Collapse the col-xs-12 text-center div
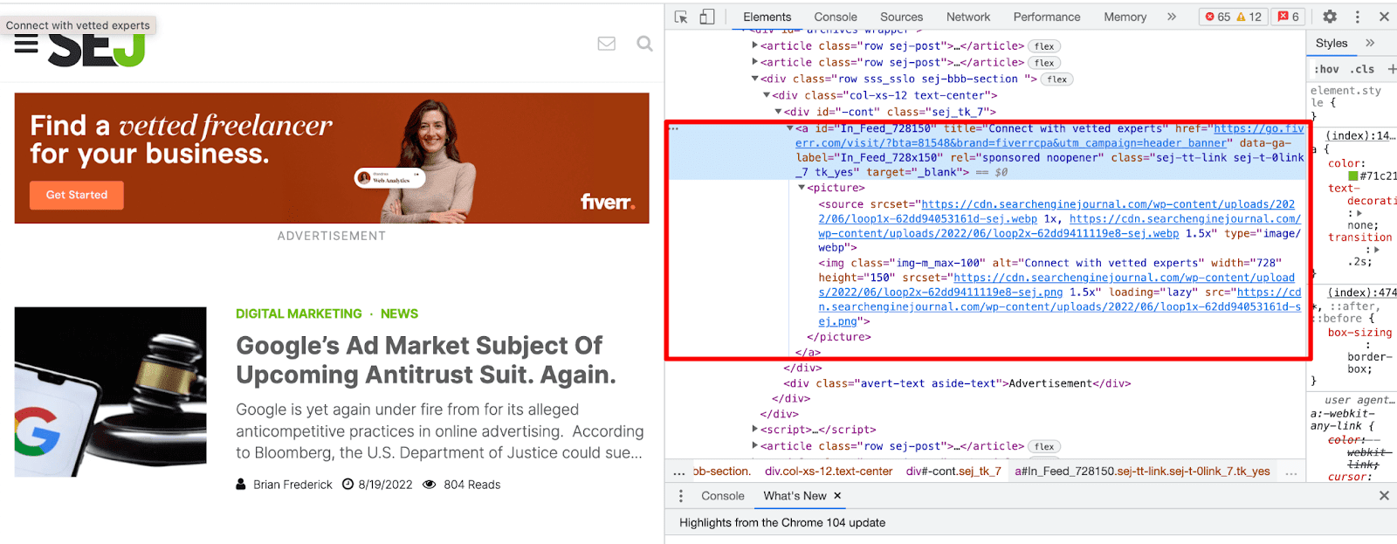Viewport: 1397px width, 544px height. click(x=767, y=95)
